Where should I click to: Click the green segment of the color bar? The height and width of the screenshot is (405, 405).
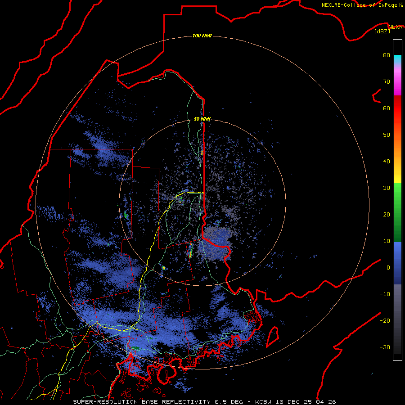(397, 212)
